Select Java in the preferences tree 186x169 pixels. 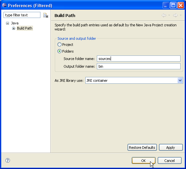click(15, 23)
